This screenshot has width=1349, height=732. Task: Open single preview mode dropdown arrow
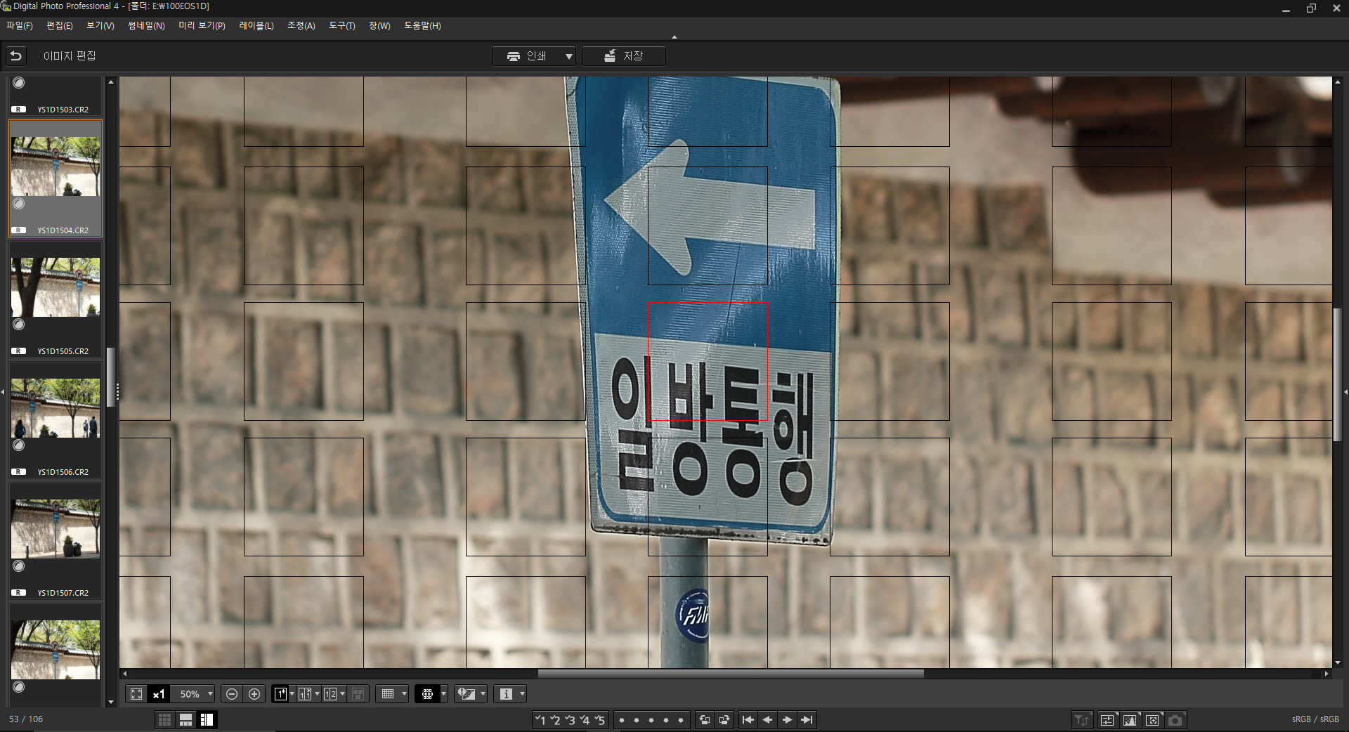tap(292, 694)
